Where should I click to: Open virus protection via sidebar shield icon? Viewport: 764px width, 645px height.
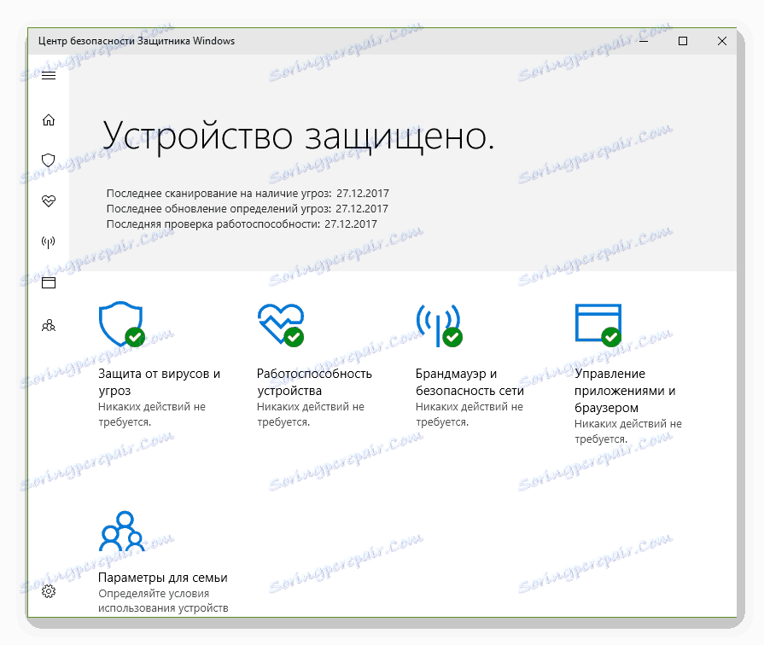tap(49, 160)
